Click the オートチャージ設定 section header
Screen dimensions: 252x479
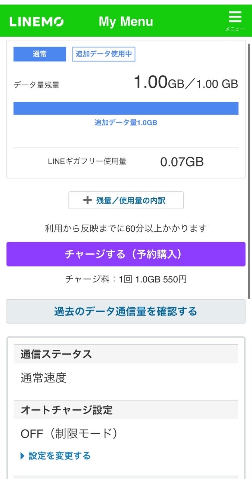click(x=126, y=410)
